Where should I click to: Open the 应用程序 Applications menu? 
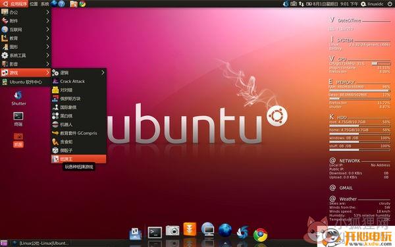[14, 4]
